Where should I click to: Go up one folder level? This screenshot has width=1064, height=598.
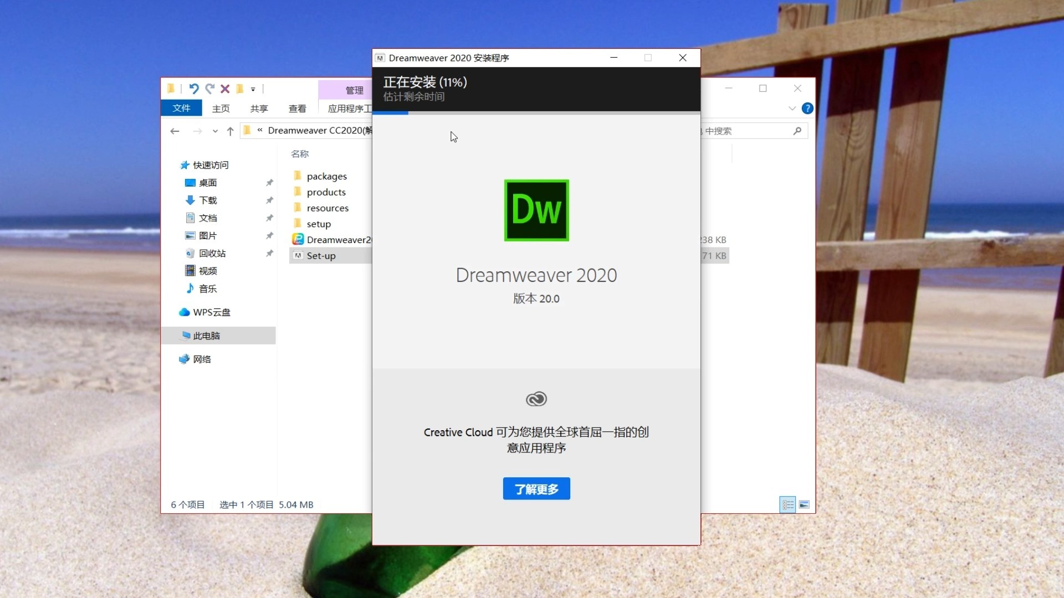(x=231, y=131)
